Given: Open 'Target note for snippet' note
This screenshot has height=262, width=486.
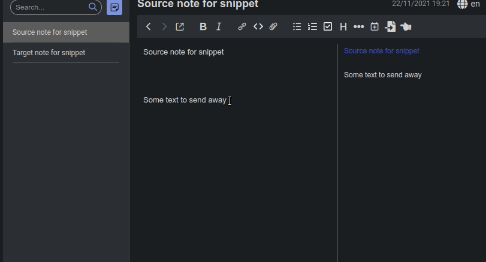Looking at the screenshot, I should (66, 53).
